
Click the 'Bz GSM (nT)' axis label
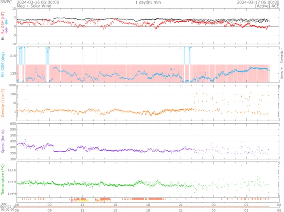click(3, 23)
